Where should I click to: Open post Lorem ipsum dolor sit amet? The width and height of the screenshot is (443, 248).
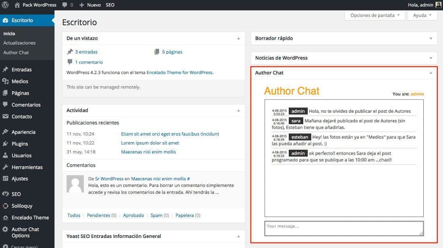pyautogui.click(x=150, y=143)
